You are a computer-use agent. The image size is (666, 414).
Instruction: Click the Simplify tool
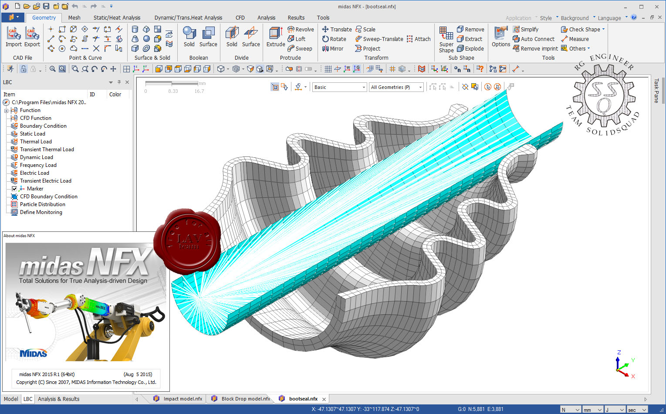tap(525, 29)
